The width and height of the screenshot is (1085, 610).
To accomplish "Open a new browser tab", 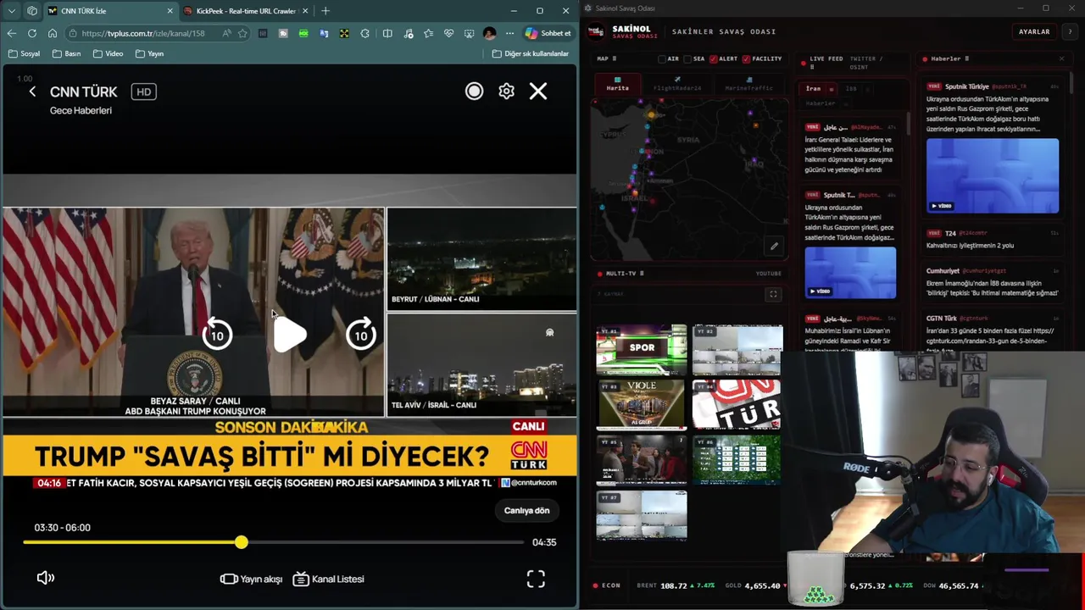I will 325,11.
